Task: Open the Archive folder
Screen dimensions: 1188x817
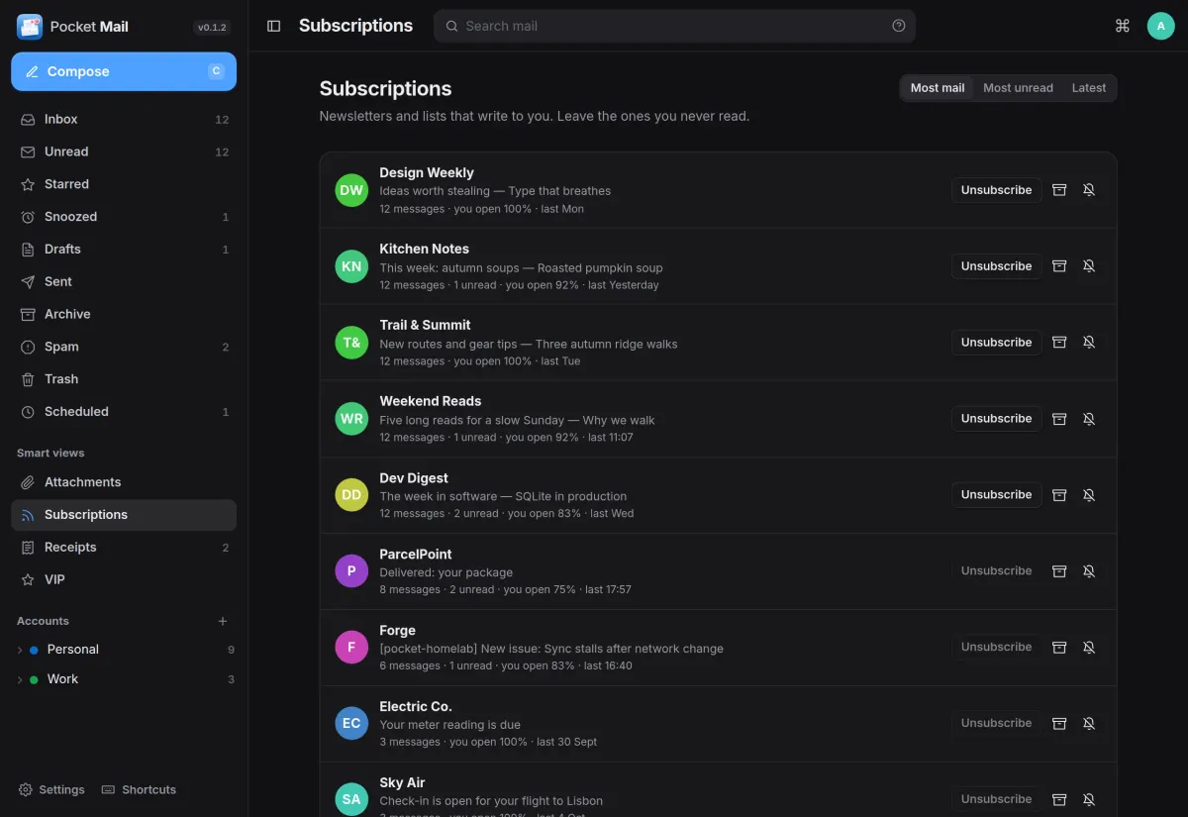Action: pos(124,314)
